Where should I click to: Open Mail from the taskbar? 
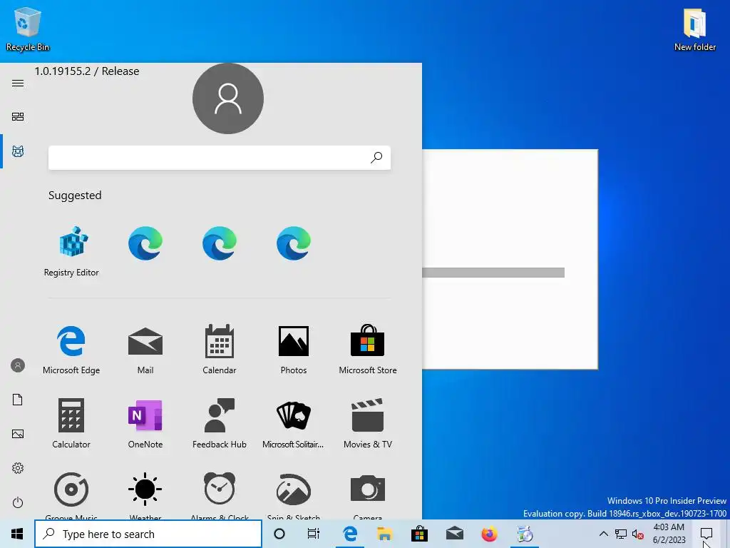(x=454, y=534)
